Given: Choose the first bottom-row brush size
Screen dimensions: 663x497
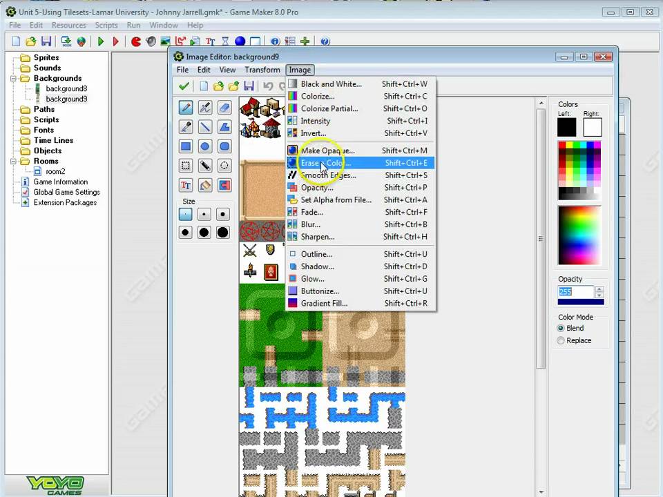Looking at the screenshot, I should [186, 233].
